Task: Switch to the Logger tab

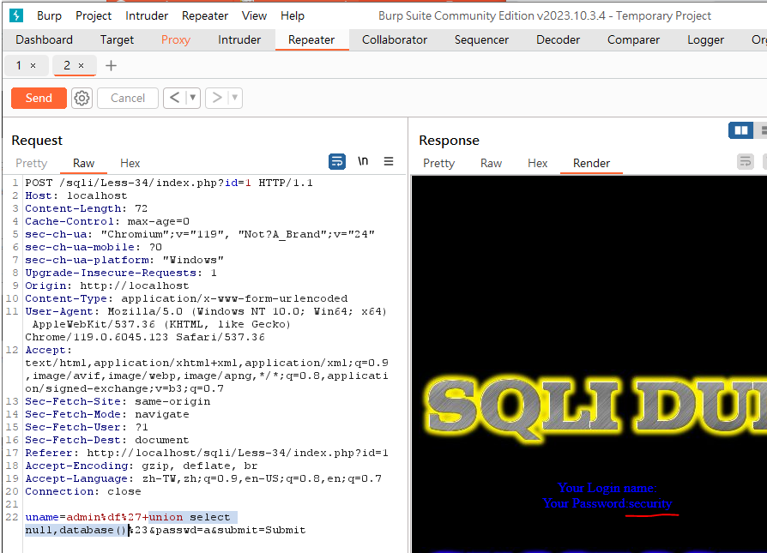Action: click(705, 40)
